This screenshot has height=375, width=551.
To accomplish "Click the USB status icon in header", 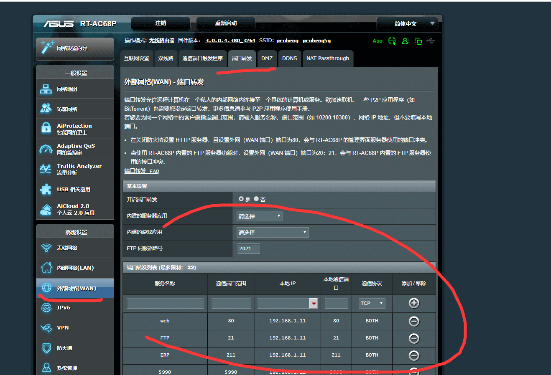I will click(431, 41).
